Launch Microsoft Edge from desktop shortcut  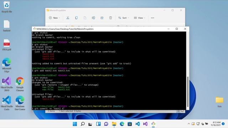pos(7,65)
